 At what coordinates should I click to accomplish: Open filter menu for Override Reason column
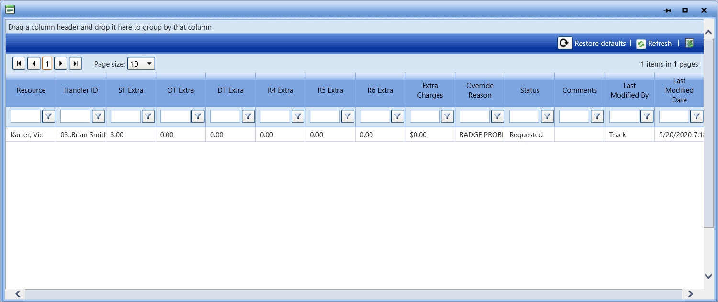pyautogui.click(x=497, y=116)
